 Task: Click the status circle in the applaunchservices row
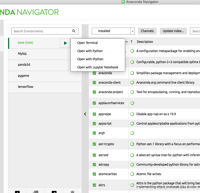[132, 103]
